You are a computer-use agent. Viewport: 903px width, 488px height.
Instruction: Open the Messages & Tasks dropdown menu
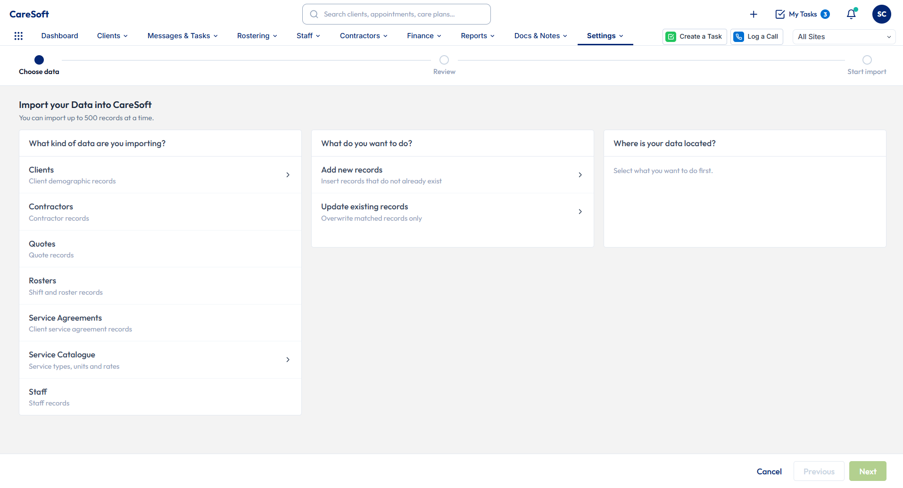point(182,36)
